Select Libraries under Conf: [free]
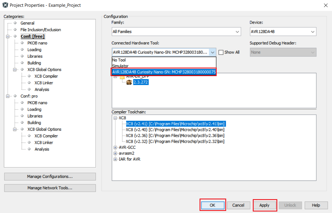This screenshot has height=213, width=332. (35, 56)
